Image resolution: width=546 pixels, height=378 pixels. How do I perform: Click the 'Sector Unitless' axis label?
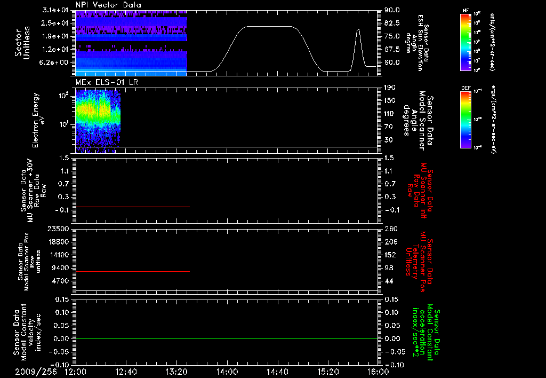[x=22, y=43]
